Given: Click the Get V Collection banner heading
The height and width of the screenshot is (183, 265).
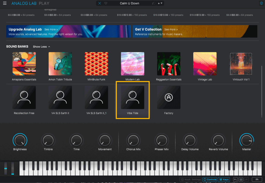Looking at the screenshot, I should coord(148,29).
